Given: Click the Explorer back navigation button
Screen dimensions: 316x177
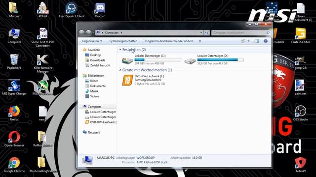Looking at the screenshot, I should pyautogui.click(x=81, y=32).
